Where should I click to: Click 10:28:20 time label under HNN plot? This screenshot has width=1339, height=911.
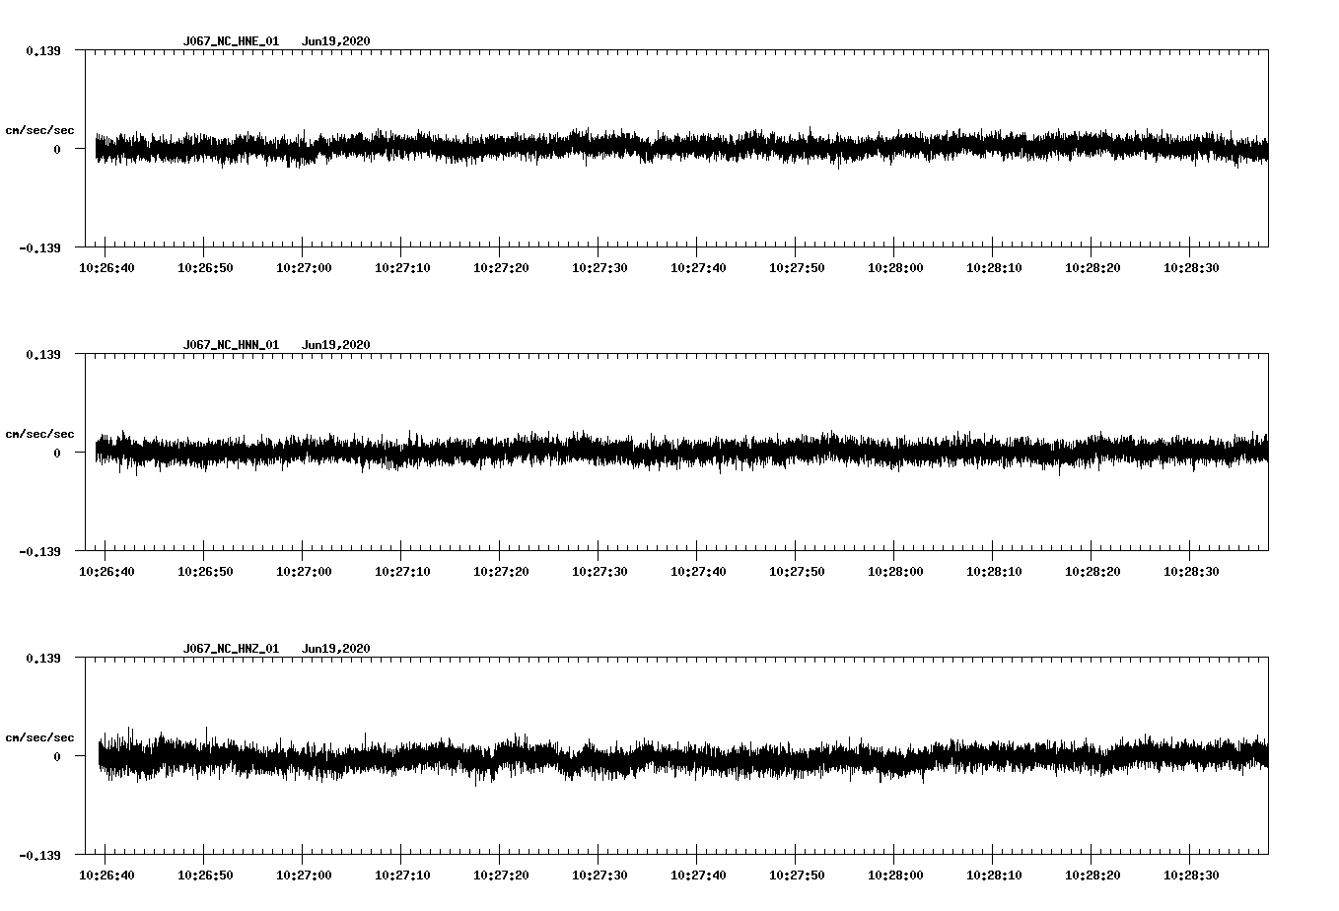1092,572
